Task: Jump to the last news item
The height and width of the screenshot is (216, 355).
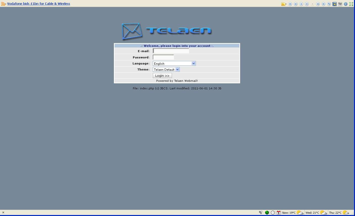Action: point(323,4)
